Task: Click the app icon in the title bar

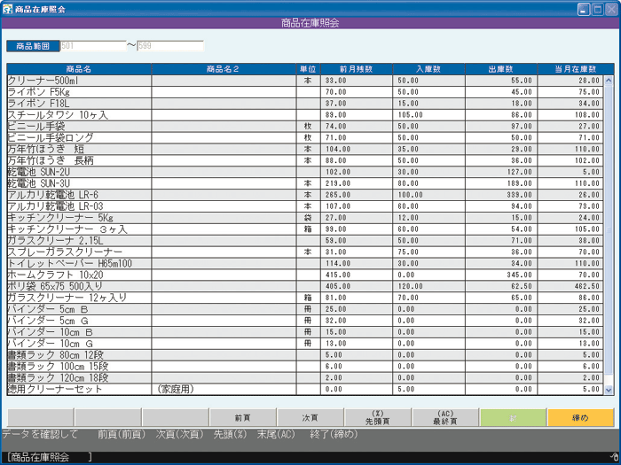Action: click(8, 8)
